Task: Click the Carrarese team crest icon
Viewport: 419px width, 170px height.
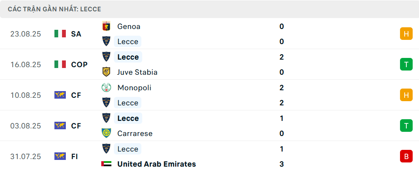Action: (106, 133)
